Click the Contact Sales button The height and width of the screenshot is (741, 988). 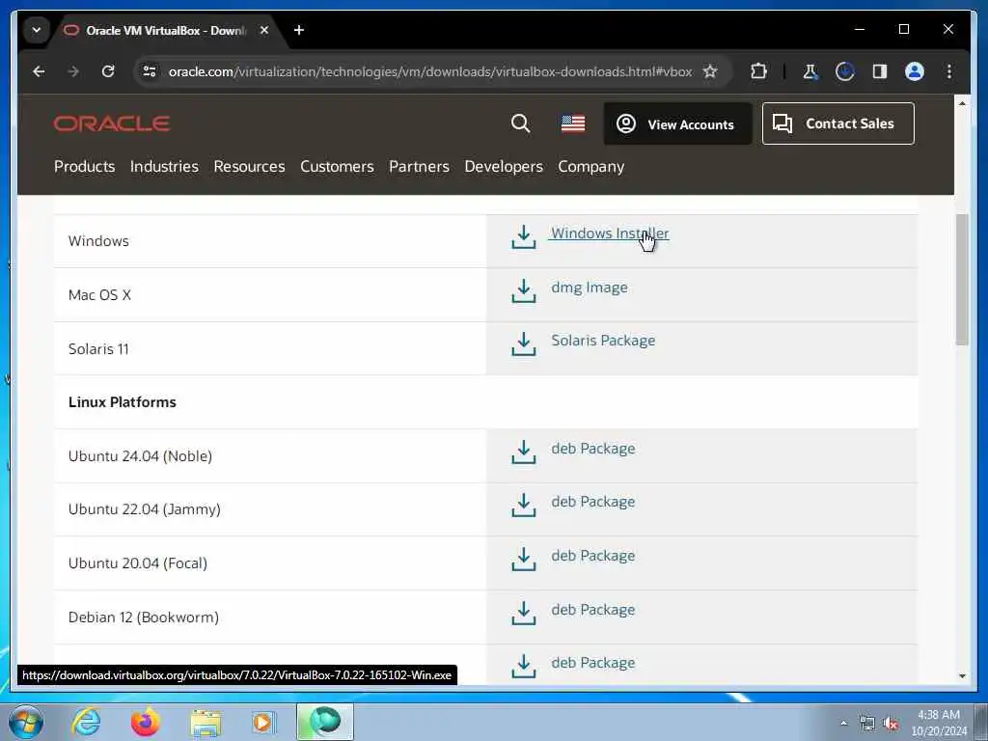click(838, 123)
